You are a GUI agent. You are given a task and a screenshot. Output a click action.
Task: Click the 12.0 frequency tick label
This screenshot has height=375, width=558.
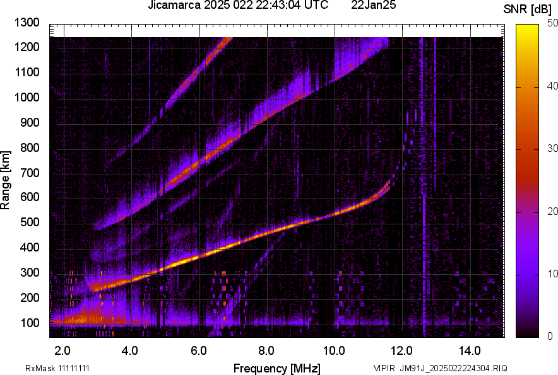[x=402, y=350]
